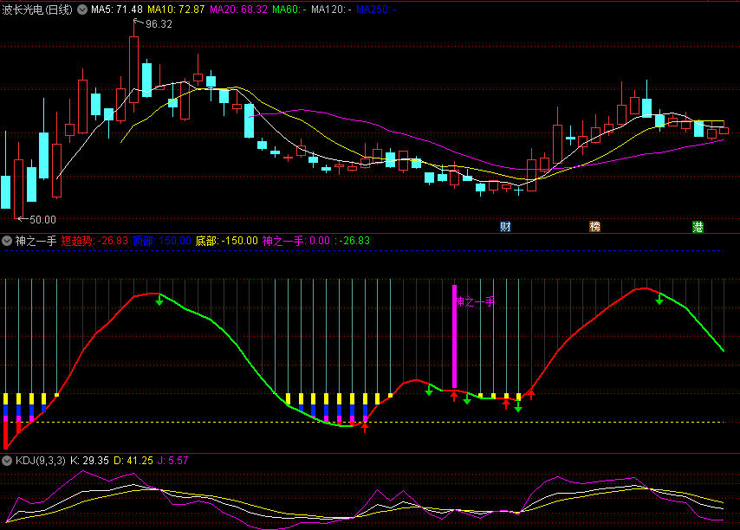Screen dimensions: 740x530
Task: Click the 50.00 low price label
Action: tap(42, 220)
